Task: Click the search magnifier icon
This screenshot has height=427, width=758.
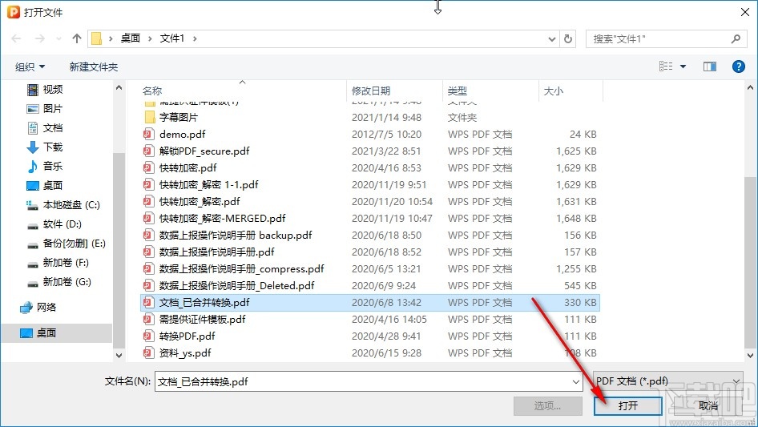Action: (x=736, y=38)
